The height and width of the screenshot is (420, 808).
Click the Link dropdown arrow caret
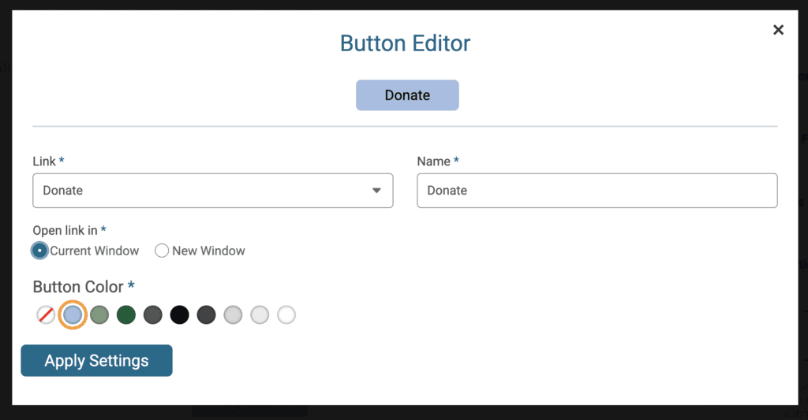pos(376,191)
